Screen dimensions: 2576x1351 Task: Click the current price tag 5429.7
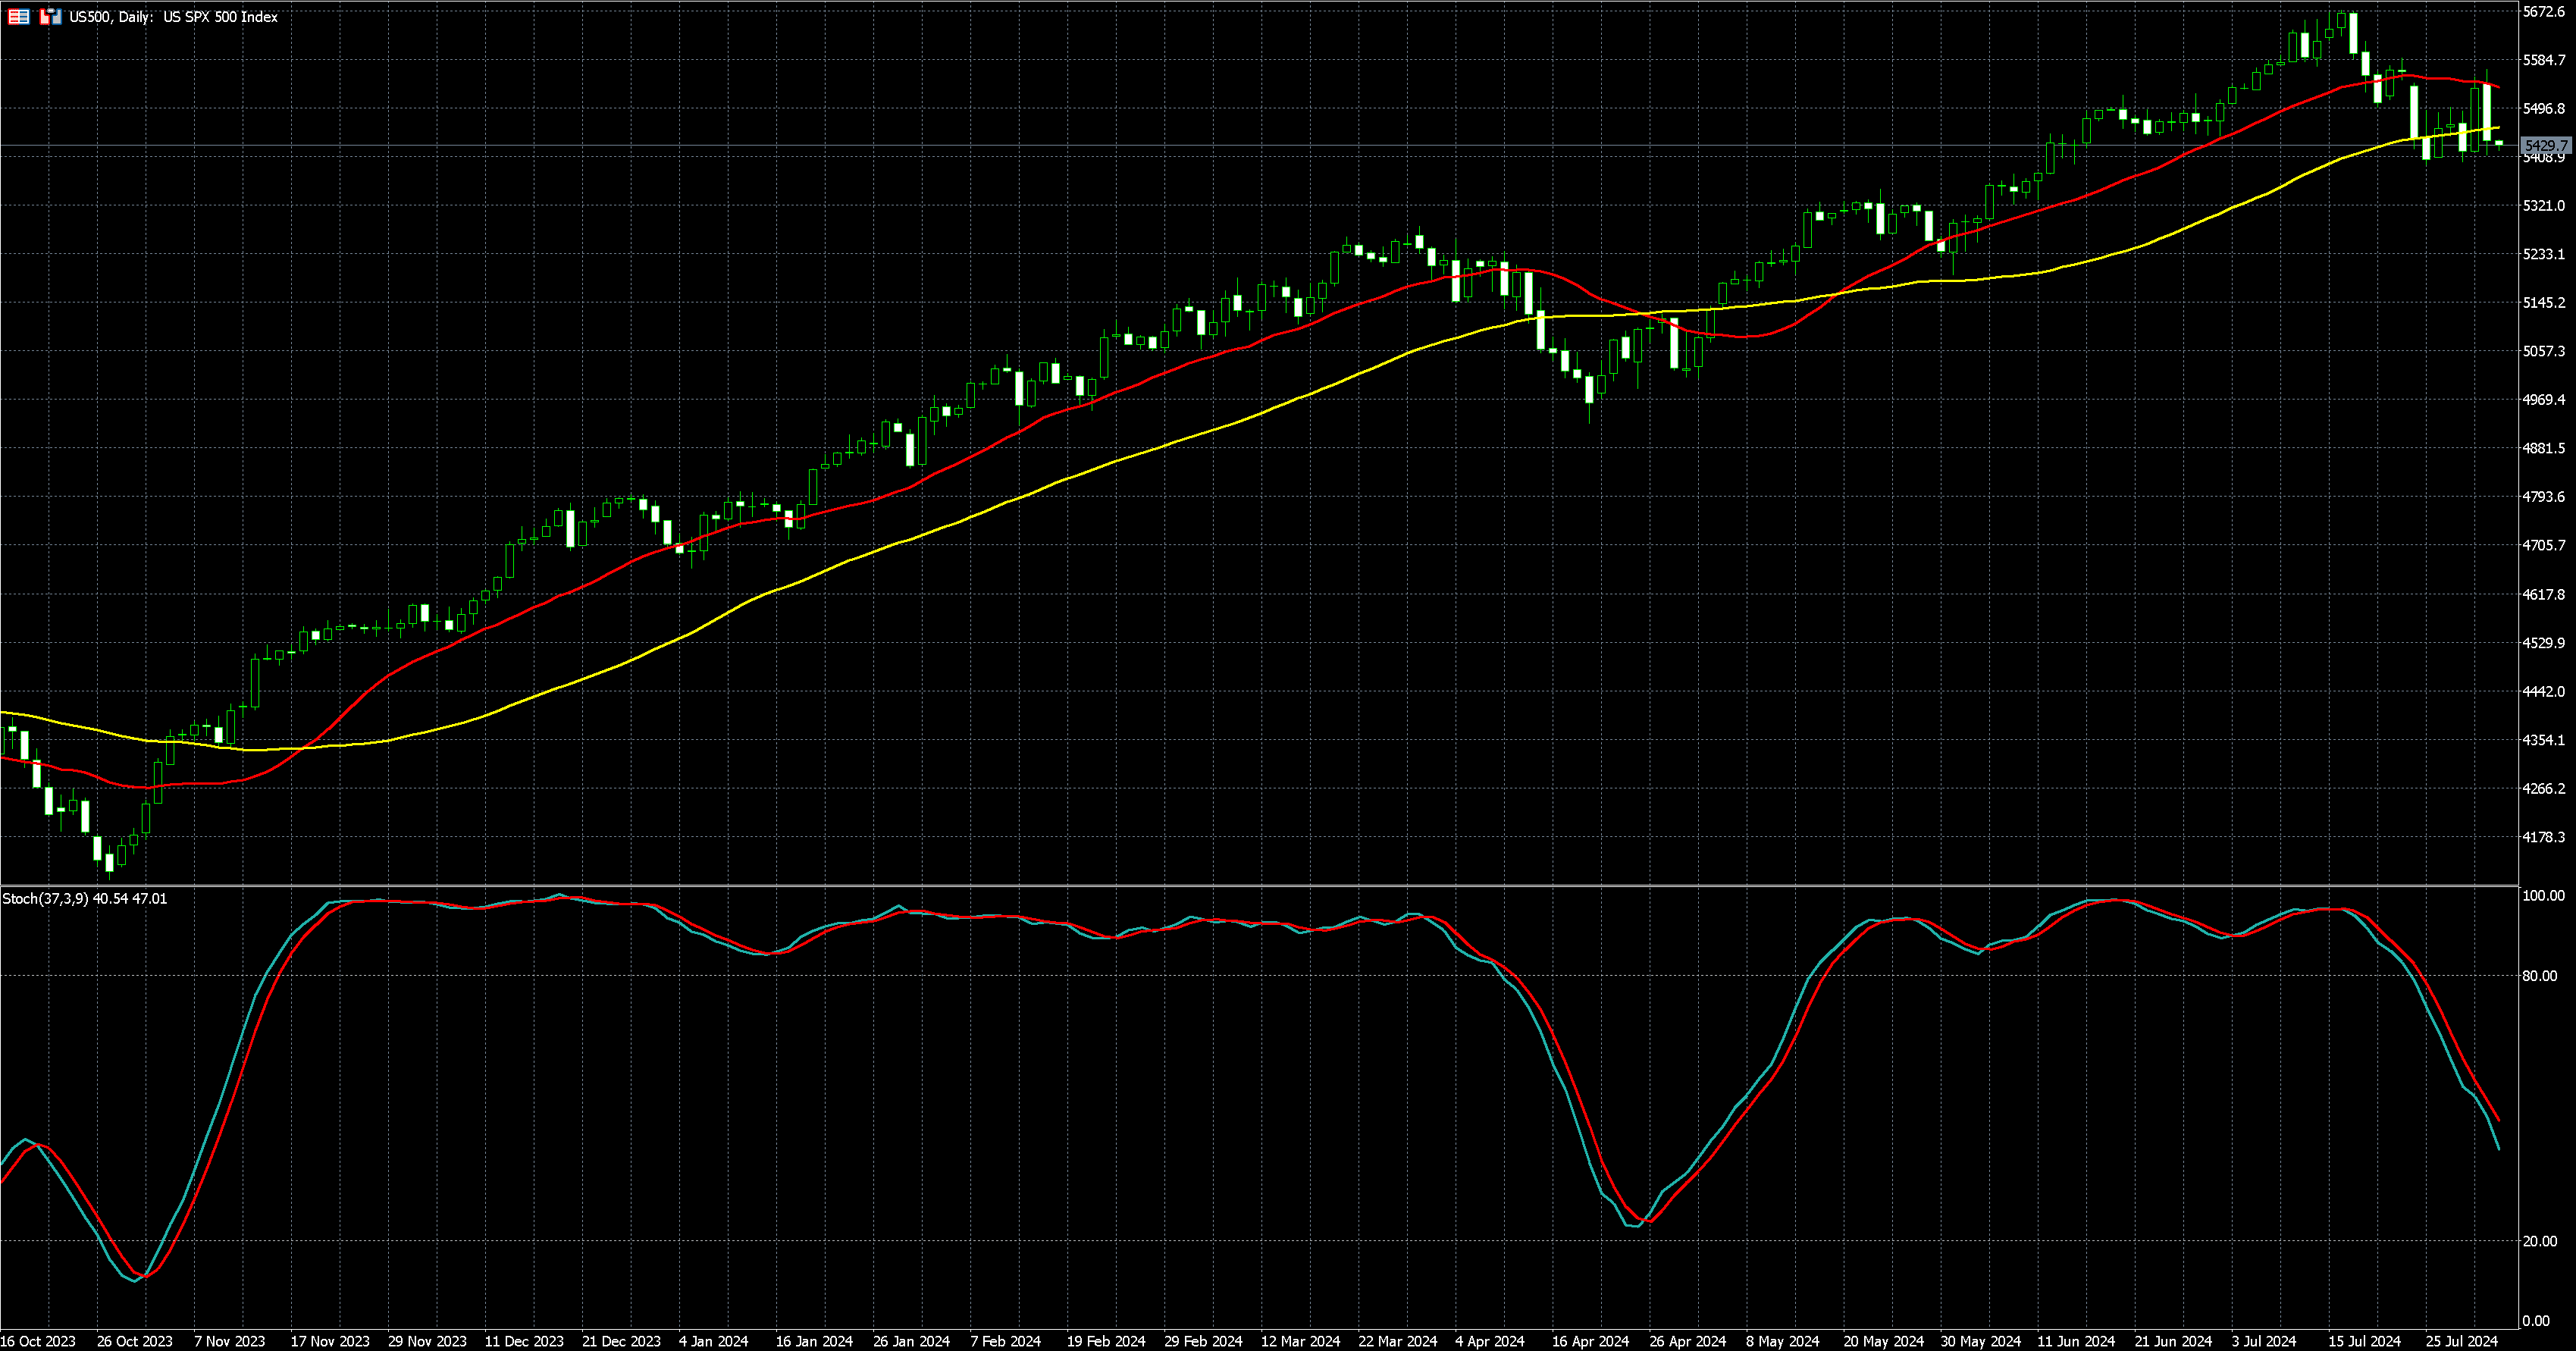coord(2545,146)
